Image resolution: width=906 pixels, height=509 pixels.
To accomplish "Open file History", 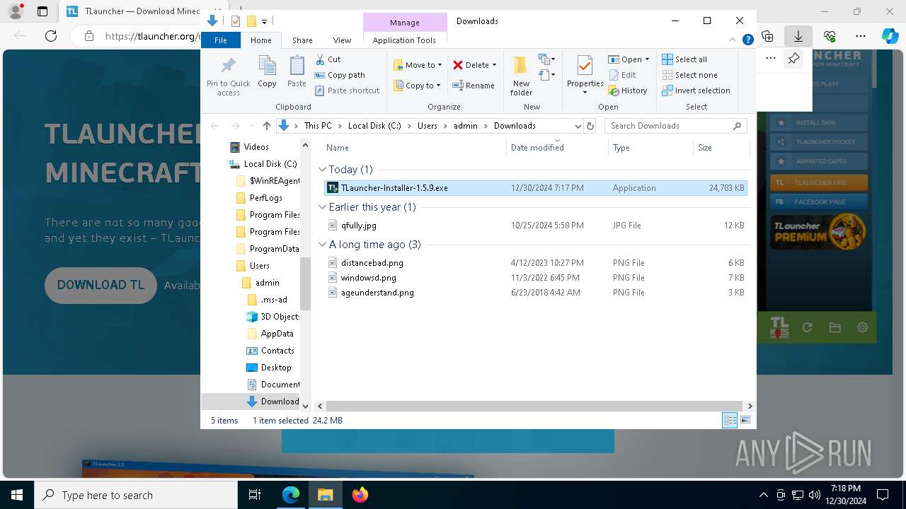I will coord(628,90).
